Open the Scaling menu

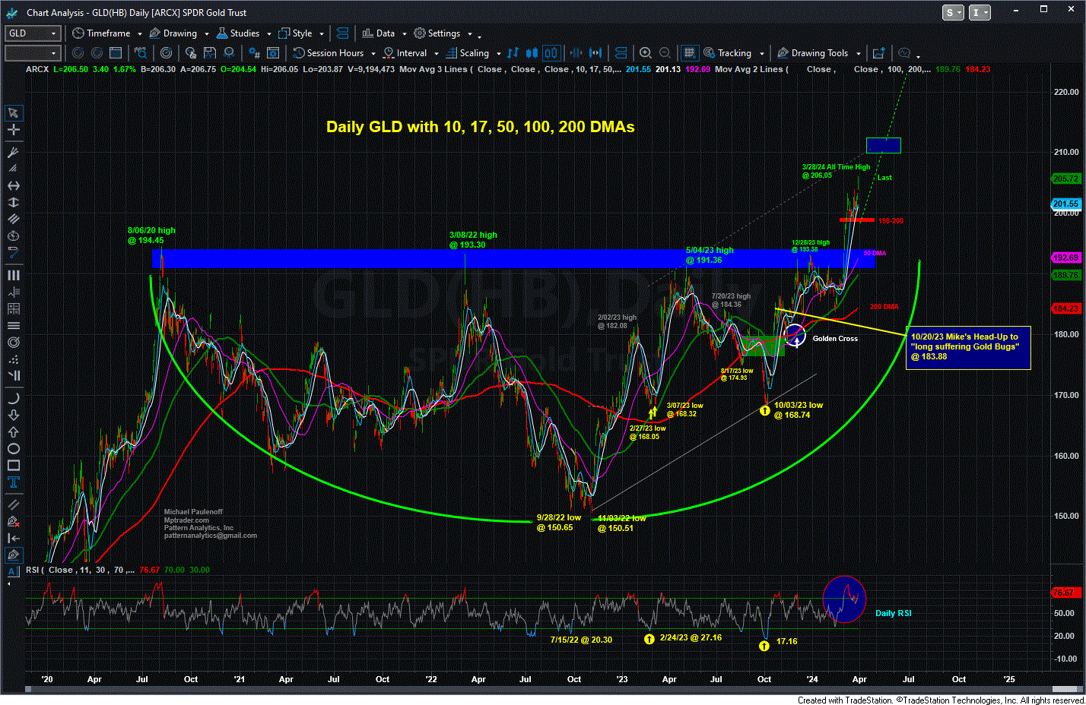pos(467,53)
